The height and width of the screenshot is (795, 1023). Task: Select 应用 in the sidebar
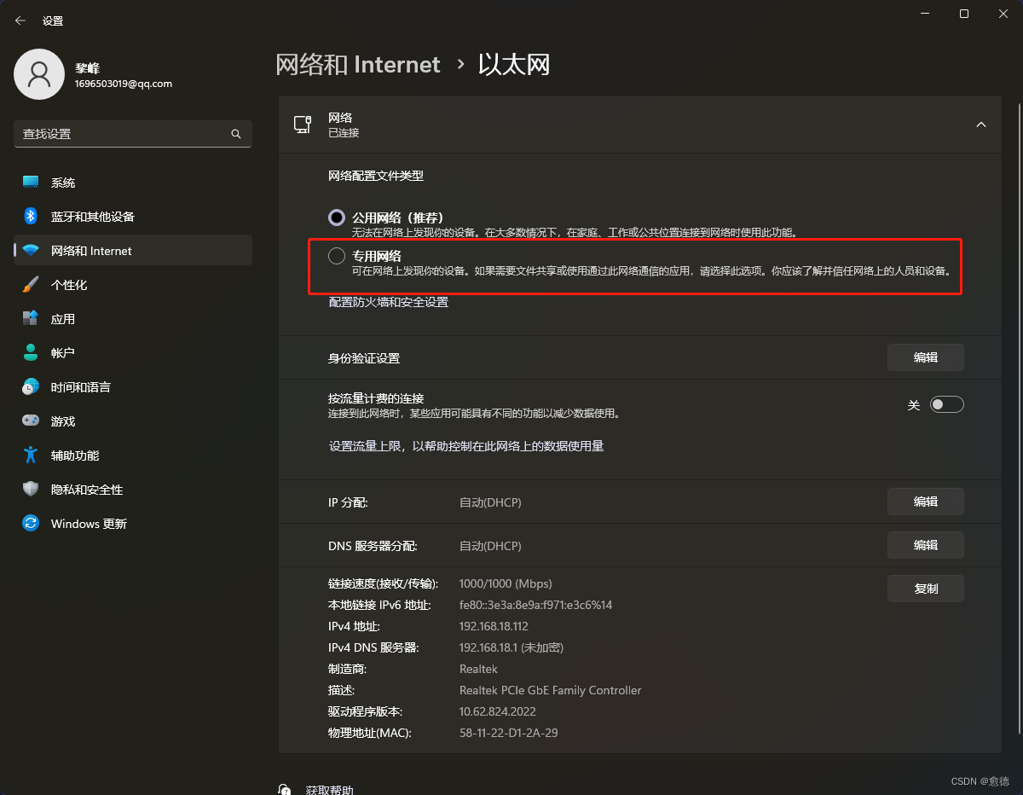pos(63,318)
